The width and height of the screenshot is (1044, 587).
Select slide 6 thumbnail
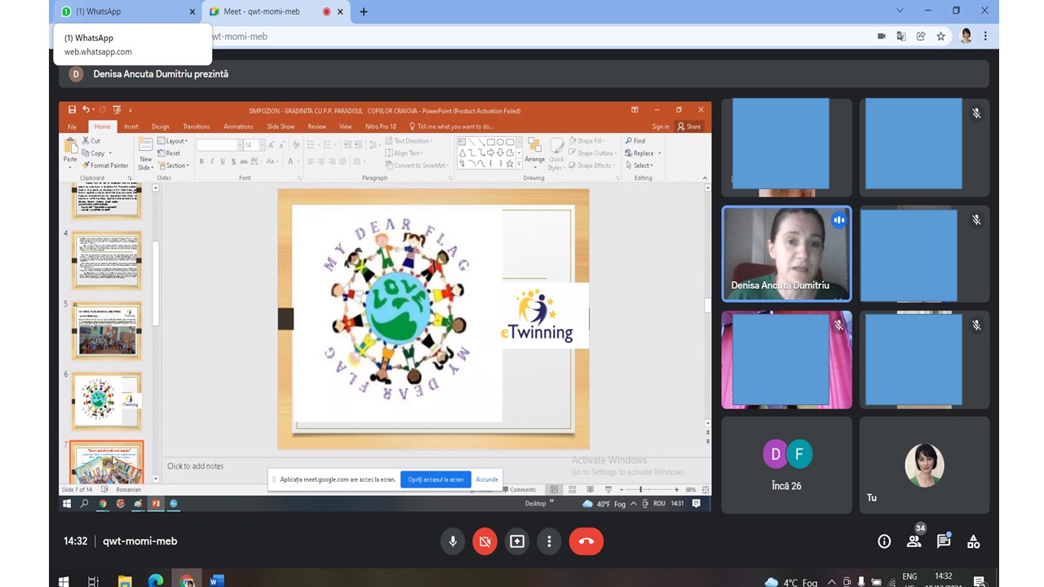pos(107,401)
